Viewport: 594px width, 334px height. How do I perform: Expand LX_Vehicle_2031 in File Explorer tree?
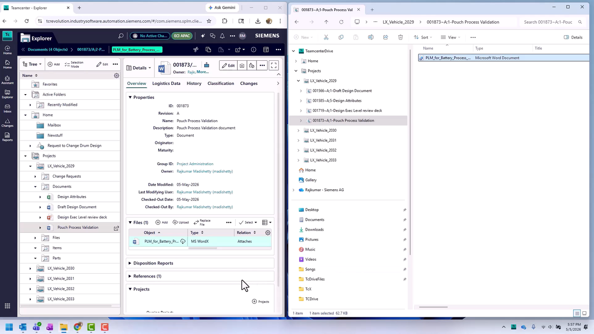coord(298,140)
